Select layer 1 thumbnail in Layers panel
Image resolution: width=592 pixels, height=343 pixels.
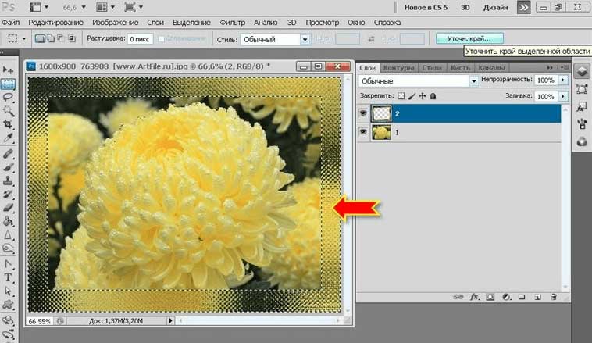tap(383, 133)
